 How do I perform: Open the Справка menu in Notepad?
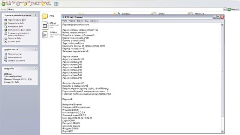coord(94,21)
